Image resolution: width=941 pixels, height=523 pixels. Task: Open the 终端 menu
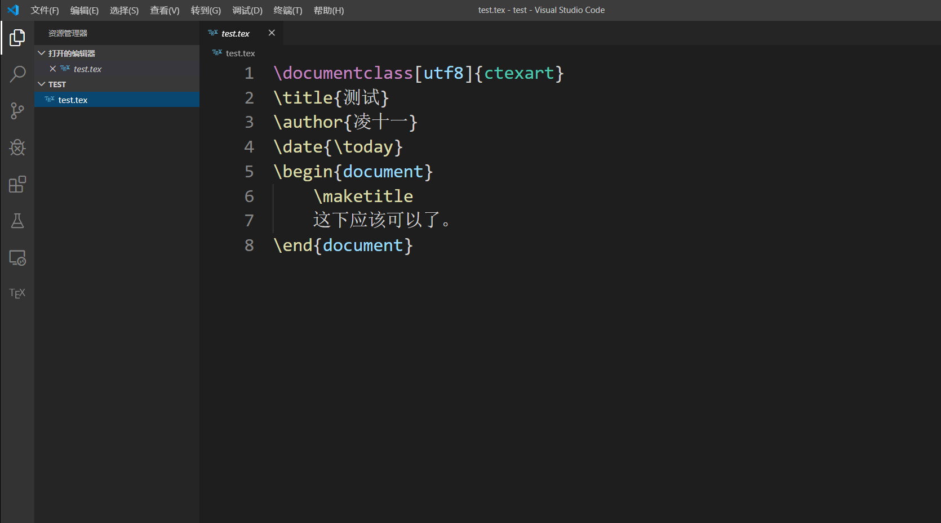point(287,10)
